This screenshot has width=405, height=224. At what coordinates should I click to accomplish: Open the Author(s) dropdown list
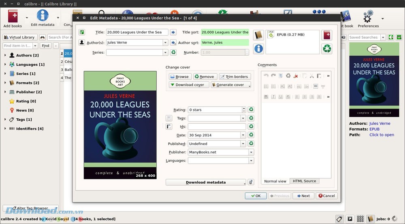pos(165,43)
